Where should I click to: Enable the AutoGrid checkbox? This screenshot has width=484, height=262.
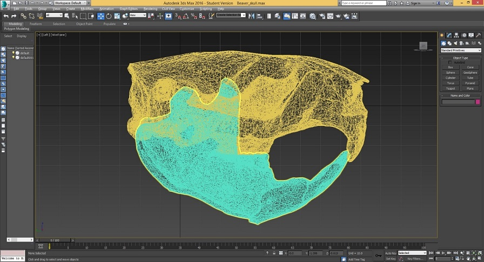tap(451, 62)
